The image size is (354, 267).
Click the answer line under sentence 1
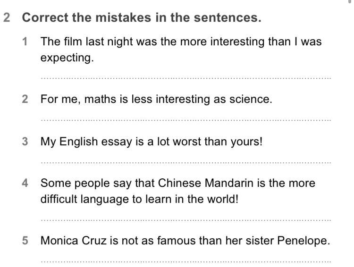[186, 78]
